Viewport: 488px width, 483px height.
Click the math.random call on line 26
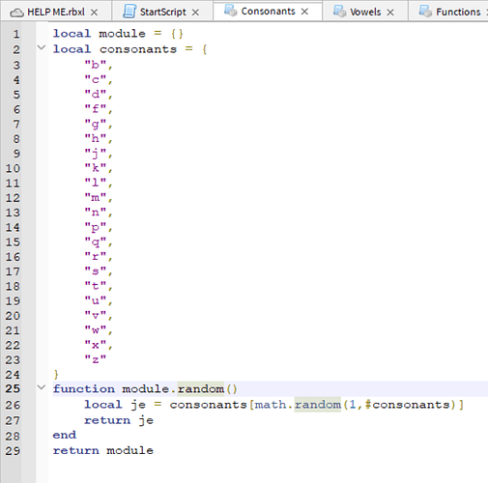pos(298,405)
